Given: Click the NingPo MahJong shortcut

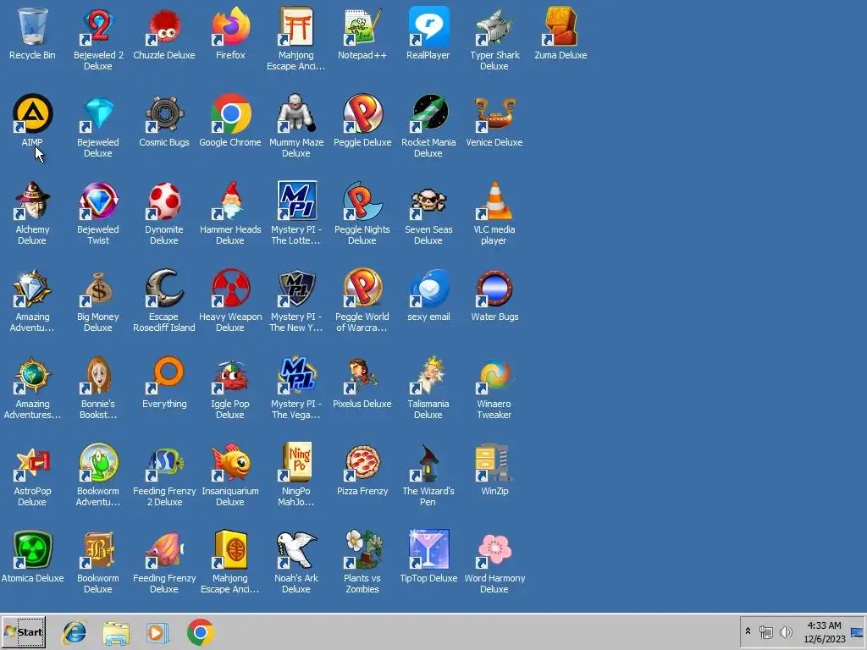Looking at the screenshot, I should [x=296, y=463].
